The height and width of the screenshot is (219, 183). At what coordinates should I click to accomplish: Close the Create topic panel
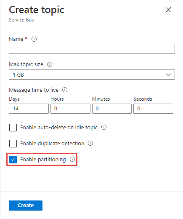point(168,10)
